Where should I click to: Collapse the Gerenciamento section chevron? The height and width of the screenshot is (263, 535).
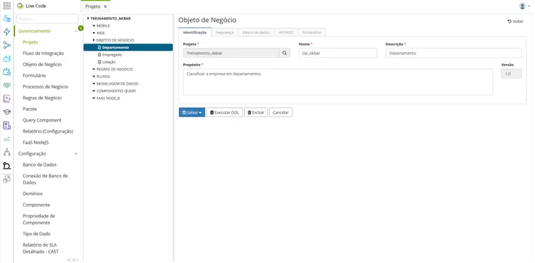click(75, 31)
